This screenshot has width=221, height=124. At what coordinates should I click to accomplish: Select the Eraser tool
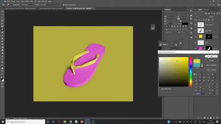[2, 44]
